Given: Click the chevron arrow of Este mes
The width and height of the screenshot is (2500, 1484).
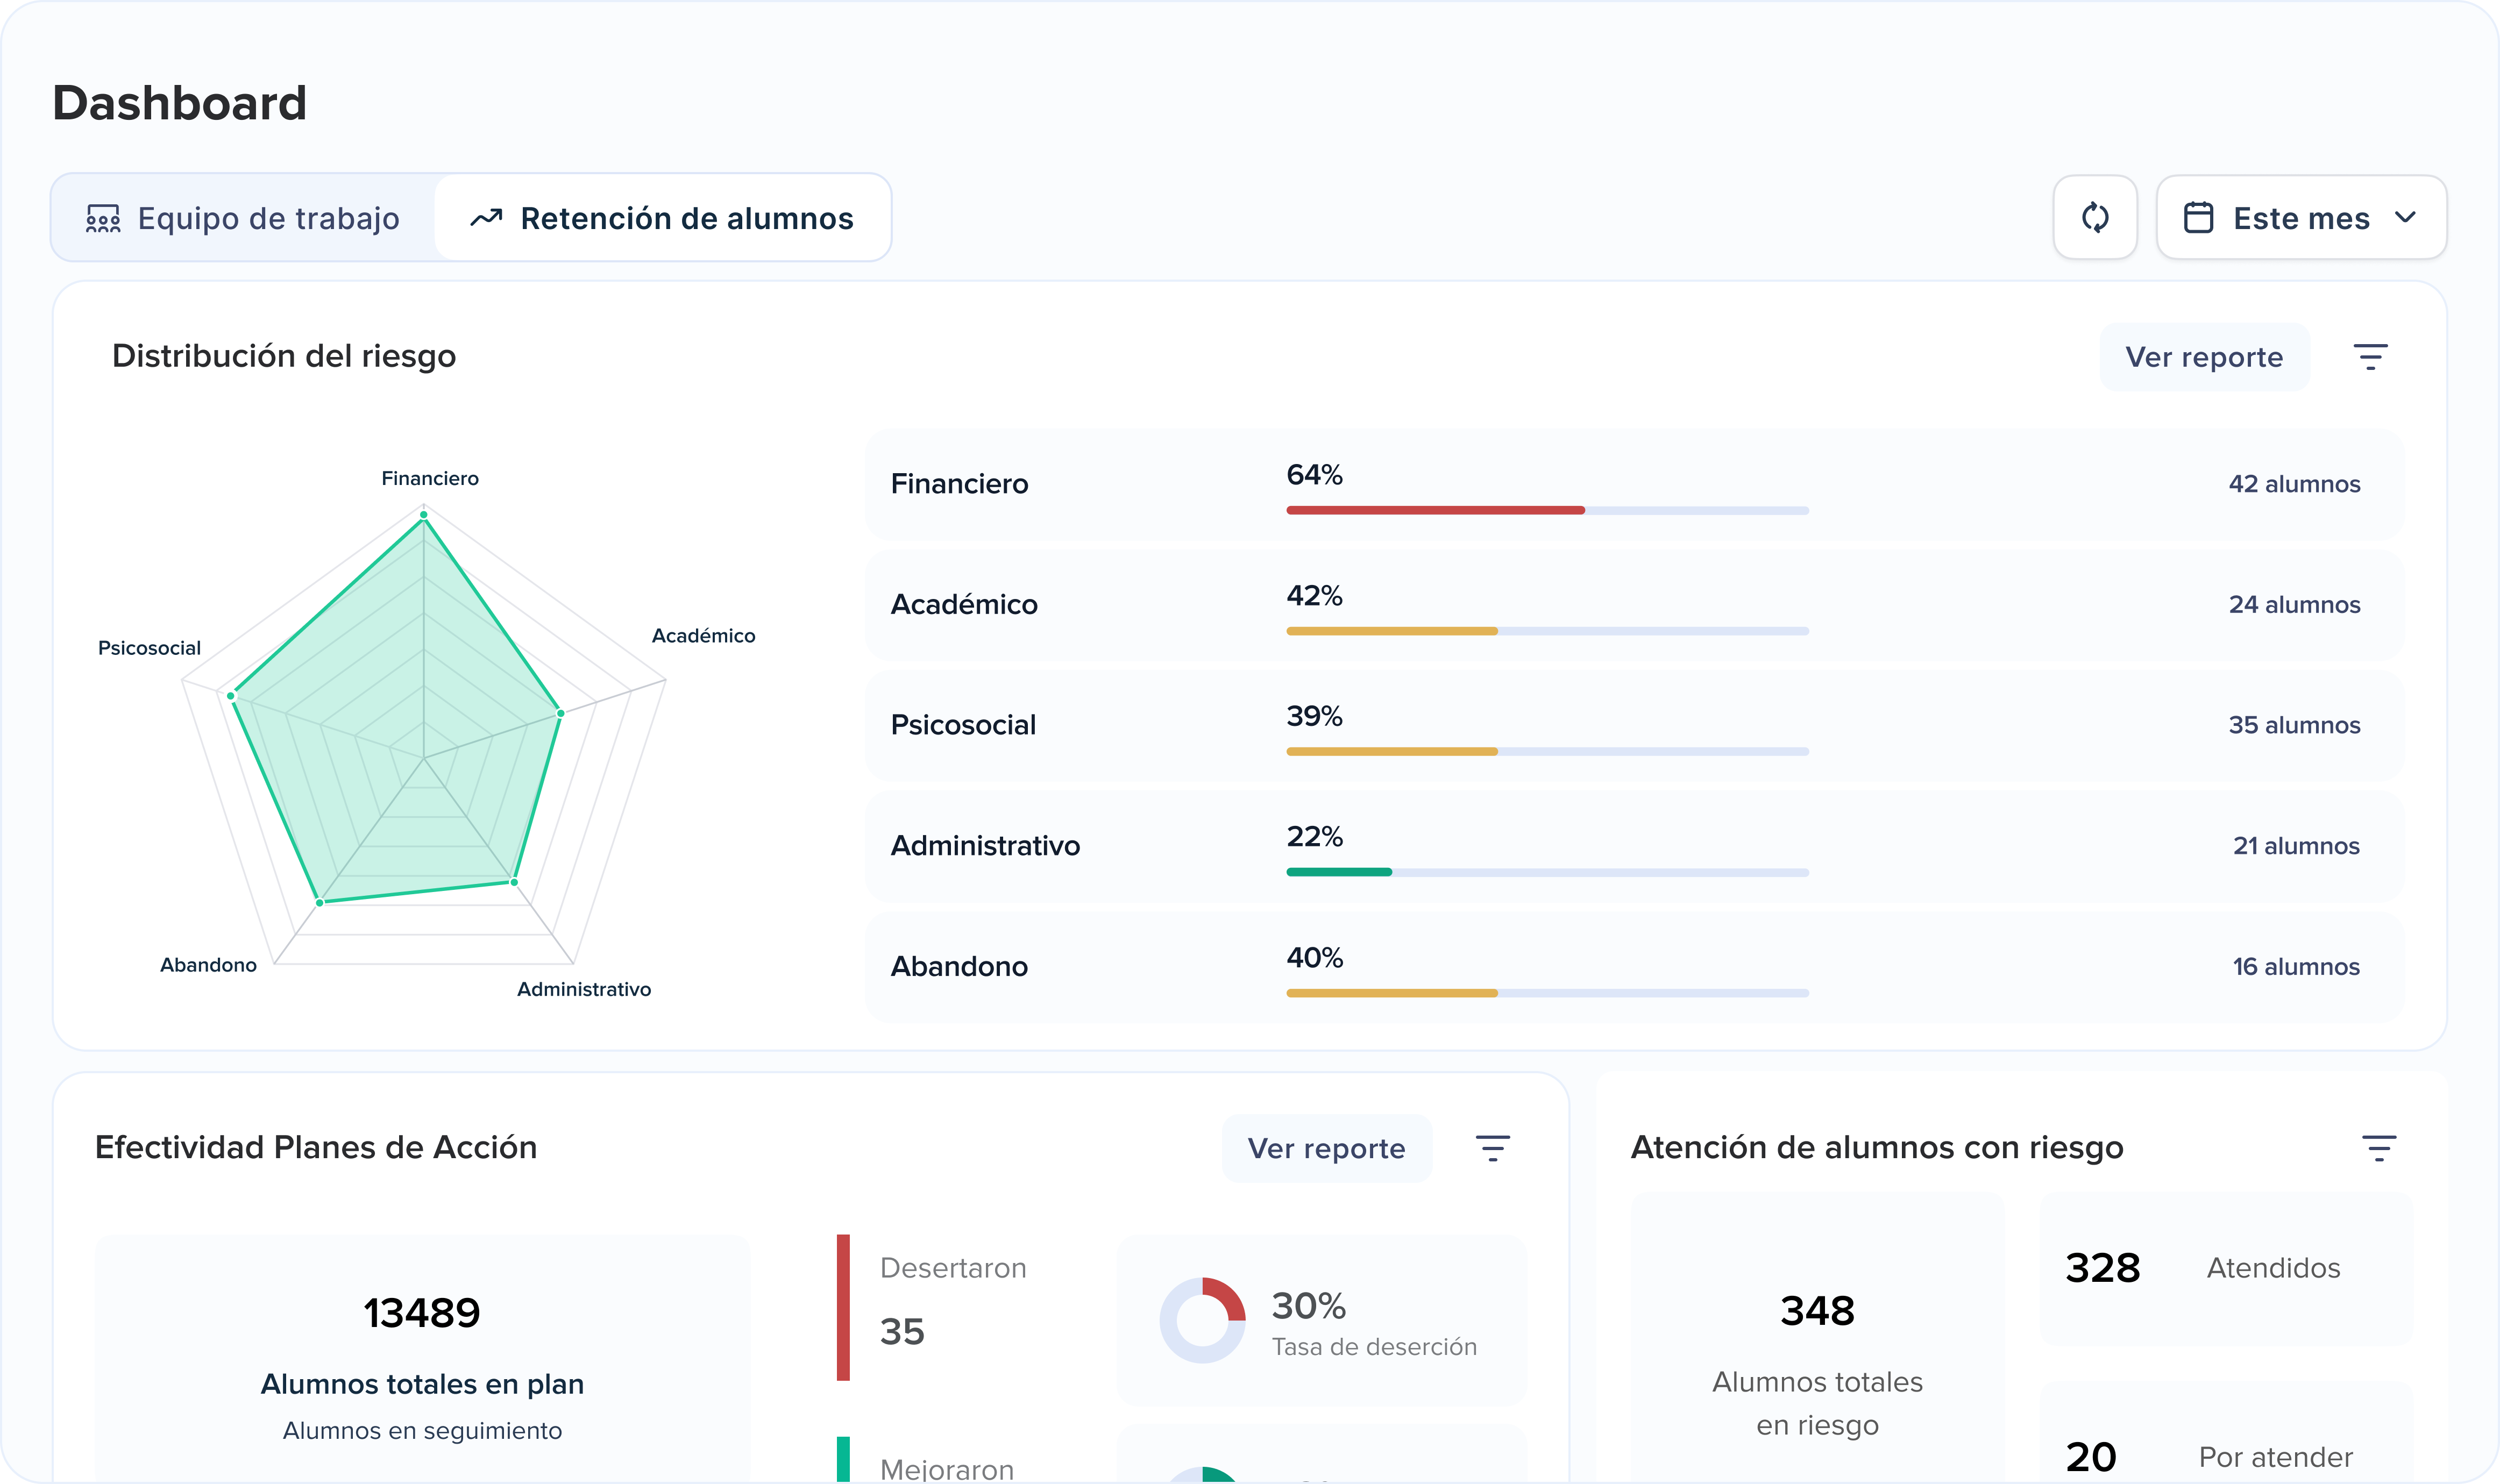Looking at the screenshot, I should pos(2406,217).
